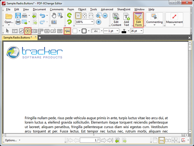Viewport: 194px width, 146px height.
Task: Set zoom to Actual Size 1:1
Action: [78, 16]
